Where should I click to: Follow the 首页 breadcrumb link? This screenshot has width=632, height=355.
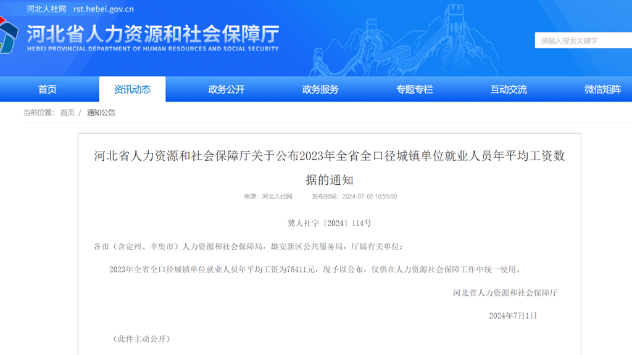(x=67, y=113)
